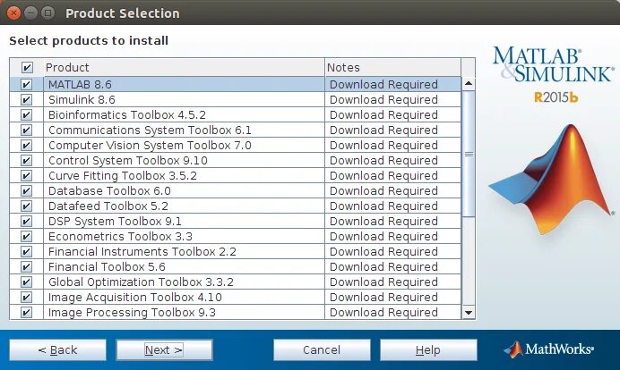Select Bioinformatics Toolbox 4.5.2 row text

127,114
